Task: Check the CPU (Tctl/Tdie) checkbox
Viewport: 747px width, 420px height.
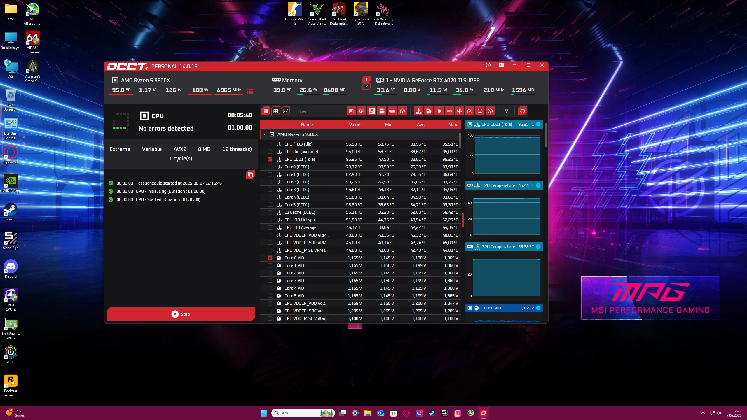Action: [270, 144]
